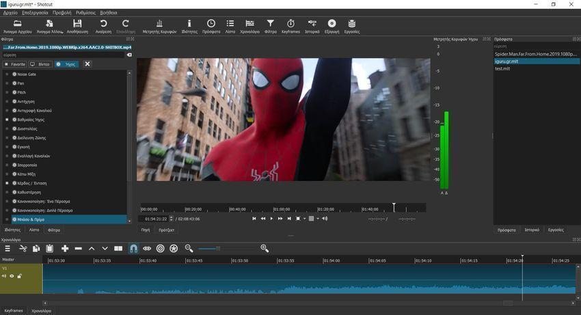Toggle player volume speaker button

pos(325,219)
